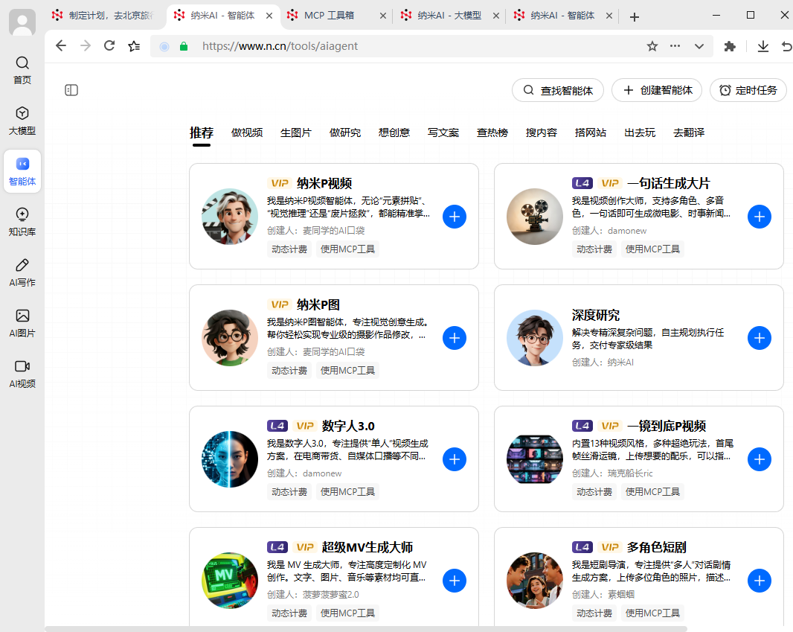Switch to the 去翻译 tab
This screenshot has height=632, width=793.
(689, 133)
